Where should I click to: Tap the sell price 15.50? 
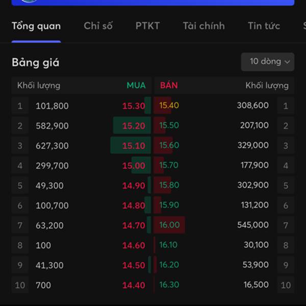click(x=169, y=125)
